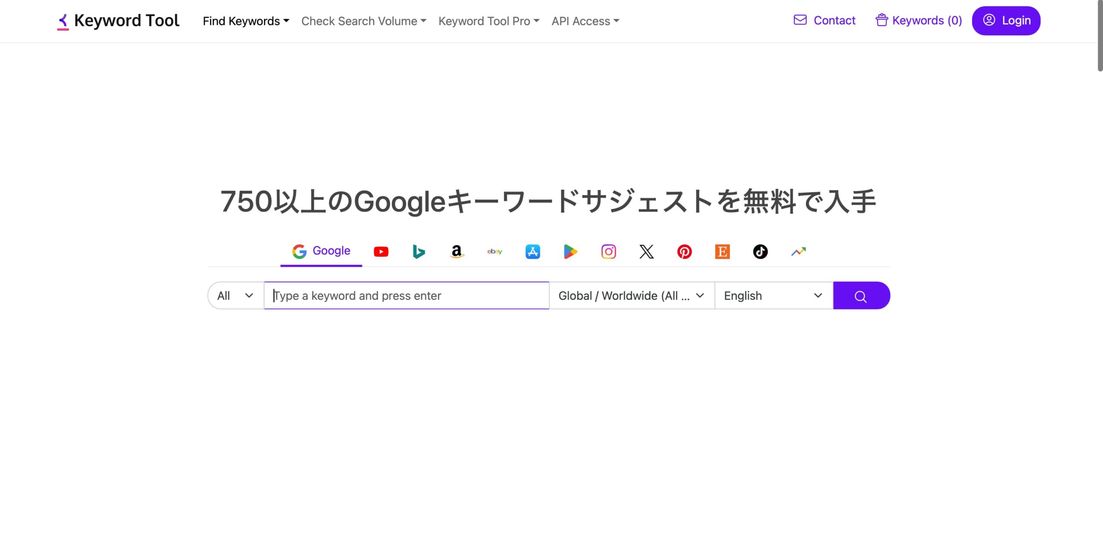
Task: Open the Google Trends tab icon
Action: pos(798,252)
